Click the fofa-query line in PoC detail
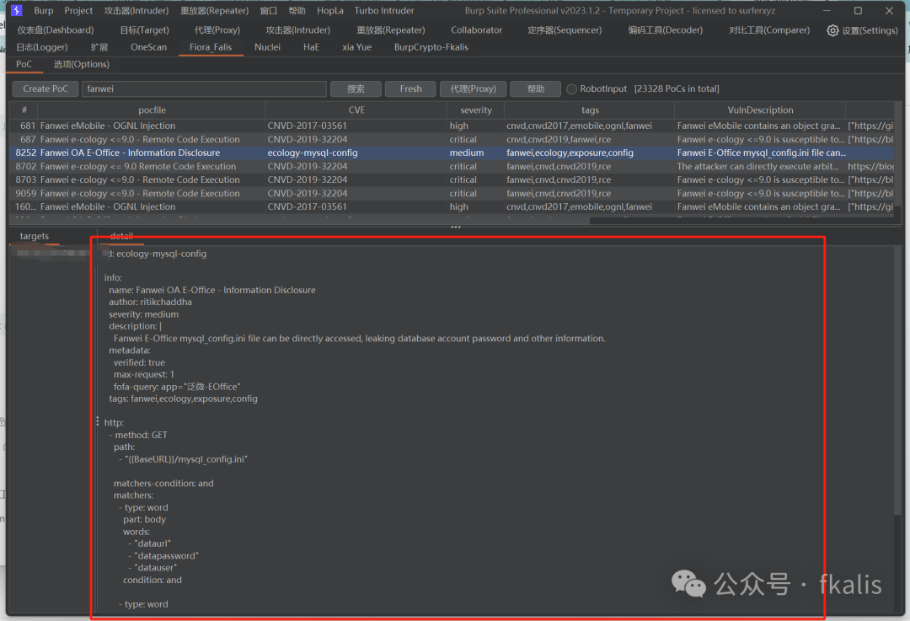Image resolution: width=910 pixels, height=621 pixels. (177, 387)
